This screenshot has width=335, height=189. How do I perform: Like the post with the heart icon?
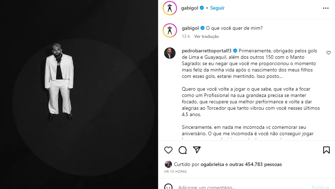tap(168, 150)
